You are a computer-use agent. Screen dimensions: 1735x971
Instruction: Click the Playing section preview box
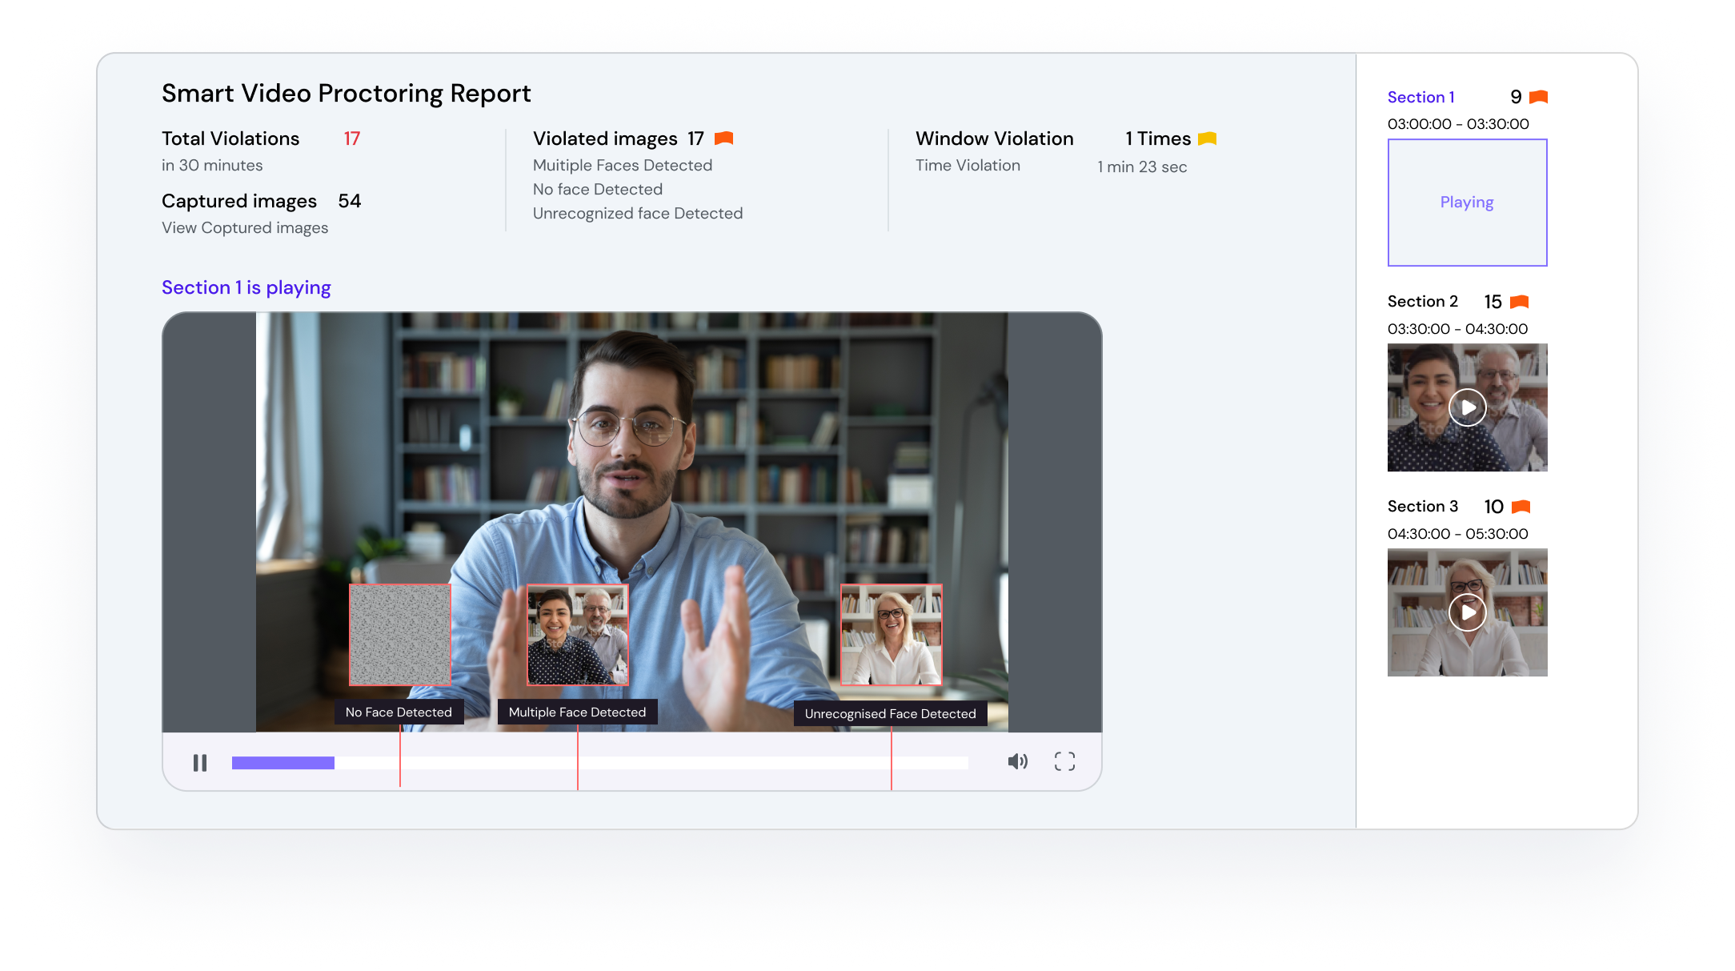(x=1467, y=203)
